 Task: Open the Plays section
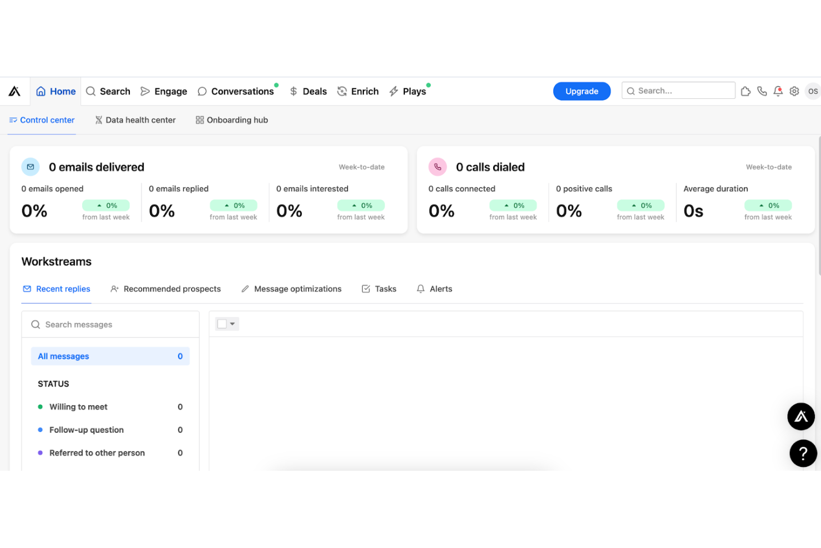click(x=408, y=91)
